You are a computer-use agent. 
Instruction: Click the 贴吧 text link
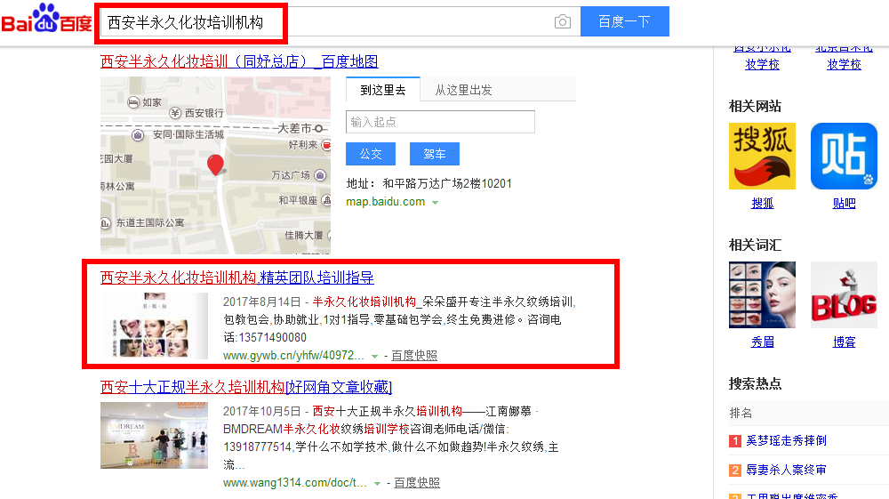point(844,203)
